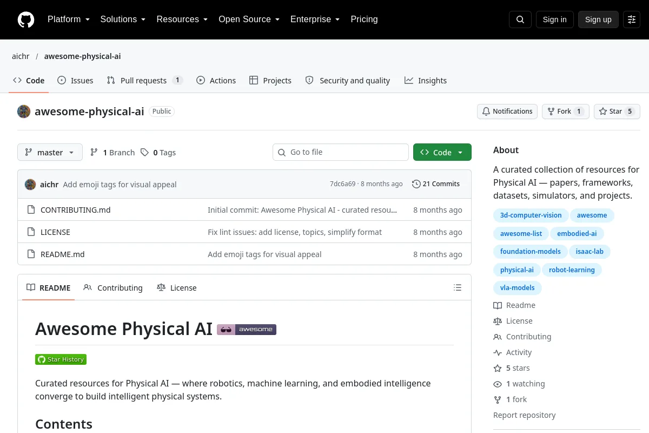Viewport: 649px width, 433px height.
Task: Open the Insights tab
Action: [426, 81]
